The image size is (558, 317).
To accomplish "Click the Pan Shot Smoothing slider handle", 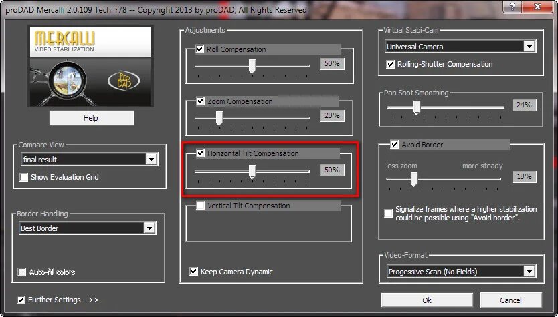I will click(x=416, y=107).
